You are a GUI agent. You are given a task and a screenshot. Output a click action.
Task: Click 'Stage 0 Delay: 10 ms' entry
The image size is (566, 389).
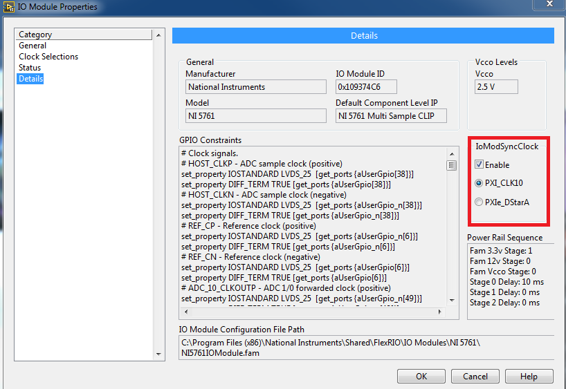[506, 282]
